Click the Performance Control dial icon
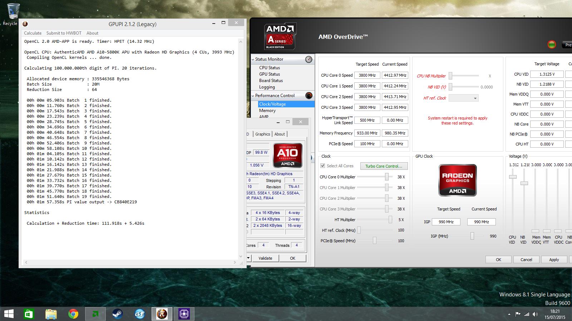The width and height of the screenshot is (572, 321). click(309, 96)
